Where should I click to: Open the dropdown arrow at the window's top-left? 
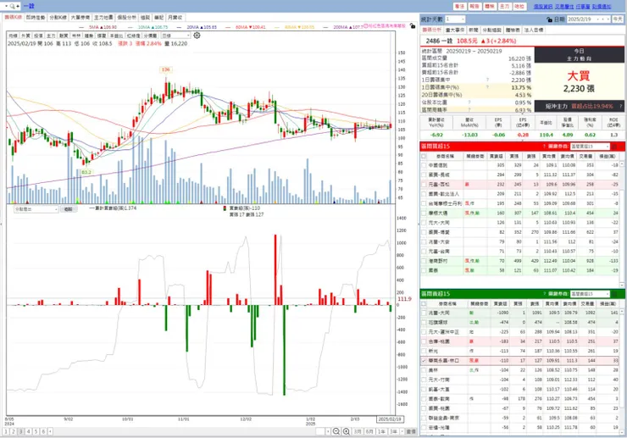point(6,6)
